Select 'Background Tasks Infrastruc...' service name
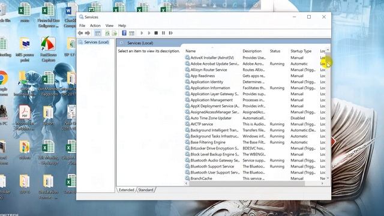Screen dimensions: 384x216 [214, 136]
